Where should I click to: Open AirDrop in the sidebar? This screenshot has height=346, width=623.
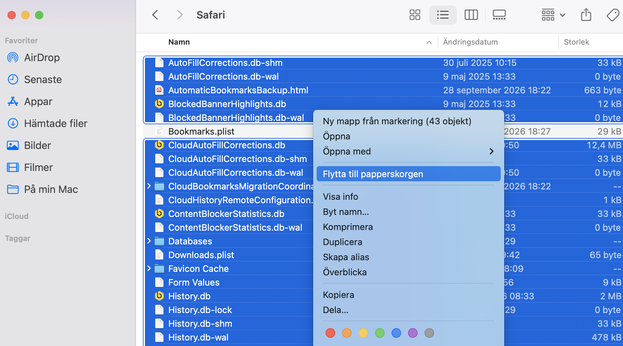[33, 57]
